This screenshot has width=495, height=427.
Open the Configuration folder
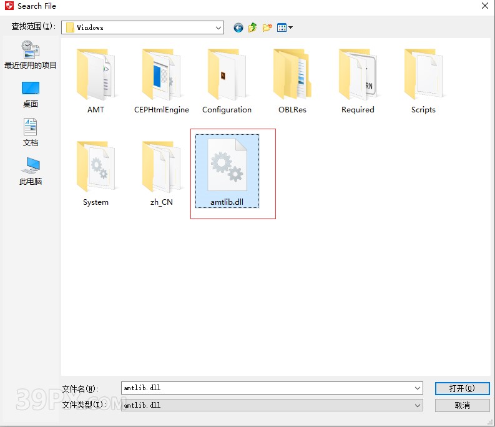[x=227, y=82]
